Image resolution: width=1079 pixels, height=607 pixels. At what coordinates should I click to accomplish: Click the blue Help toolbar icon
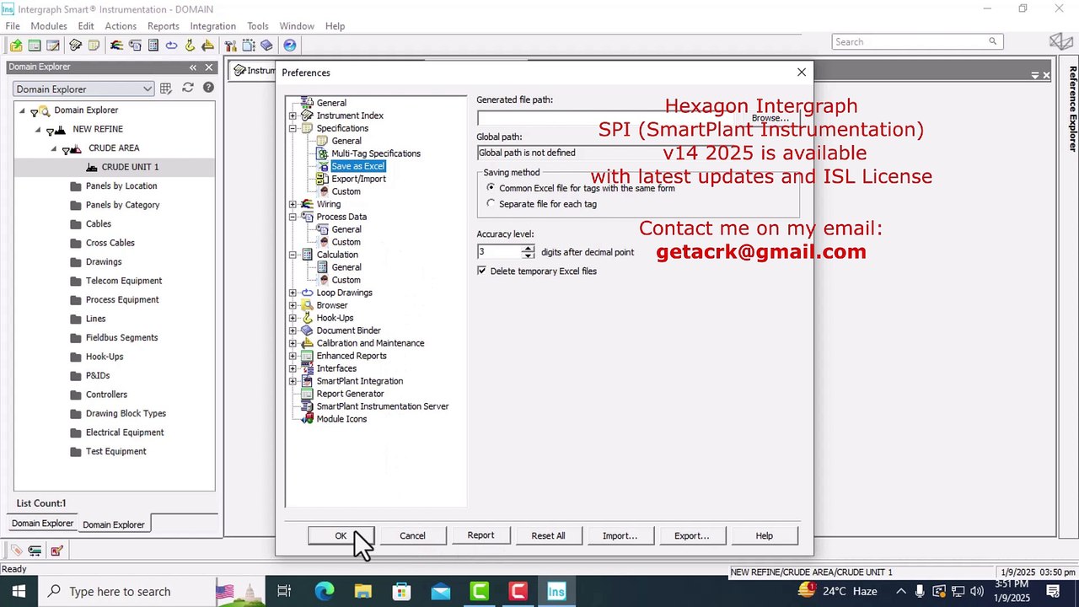[x=290, y=46]
